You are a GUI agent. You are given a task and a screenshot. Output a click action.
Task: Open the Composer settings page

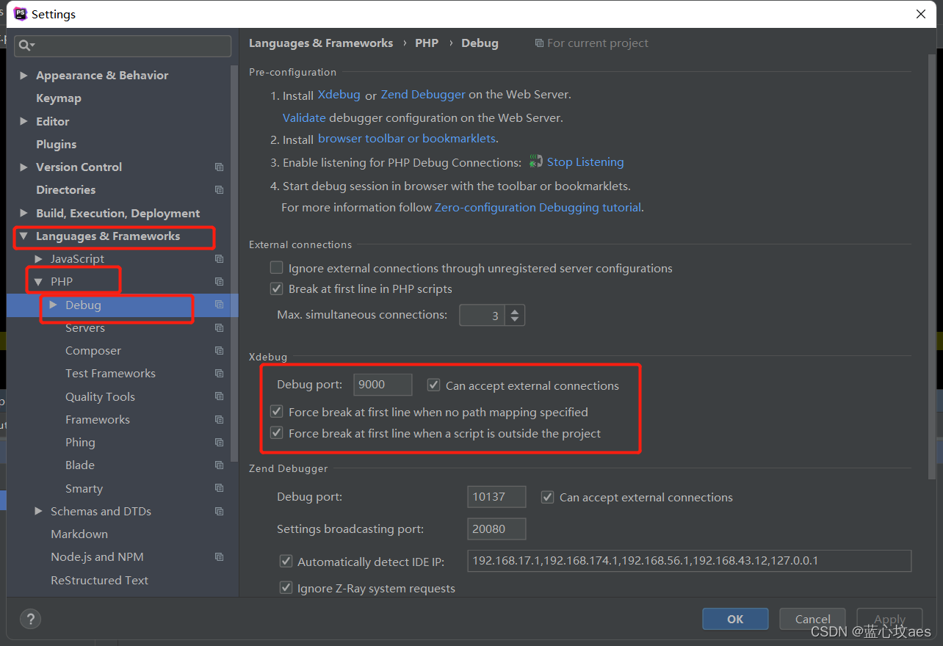coord(93,351)
